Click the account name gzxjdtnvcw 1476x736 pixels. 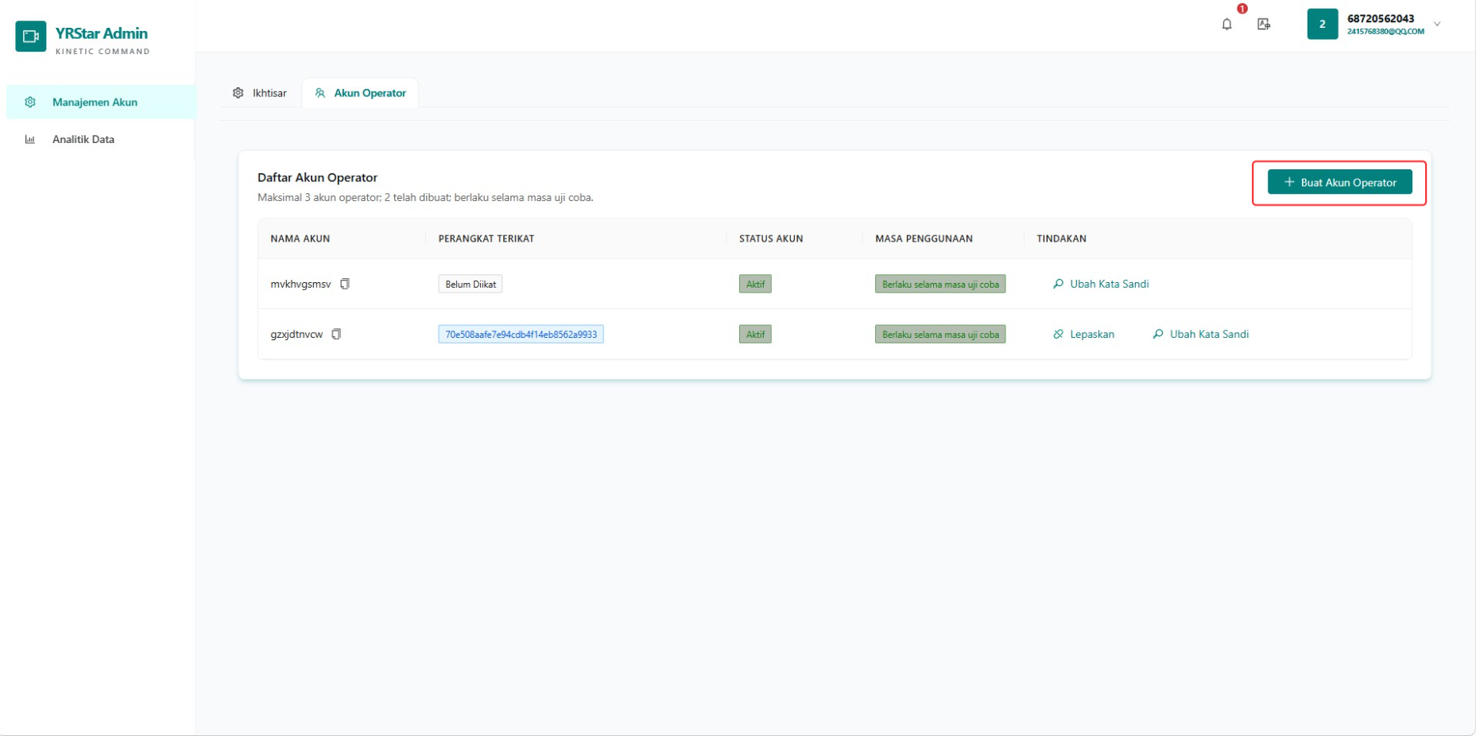coord(296,334)
